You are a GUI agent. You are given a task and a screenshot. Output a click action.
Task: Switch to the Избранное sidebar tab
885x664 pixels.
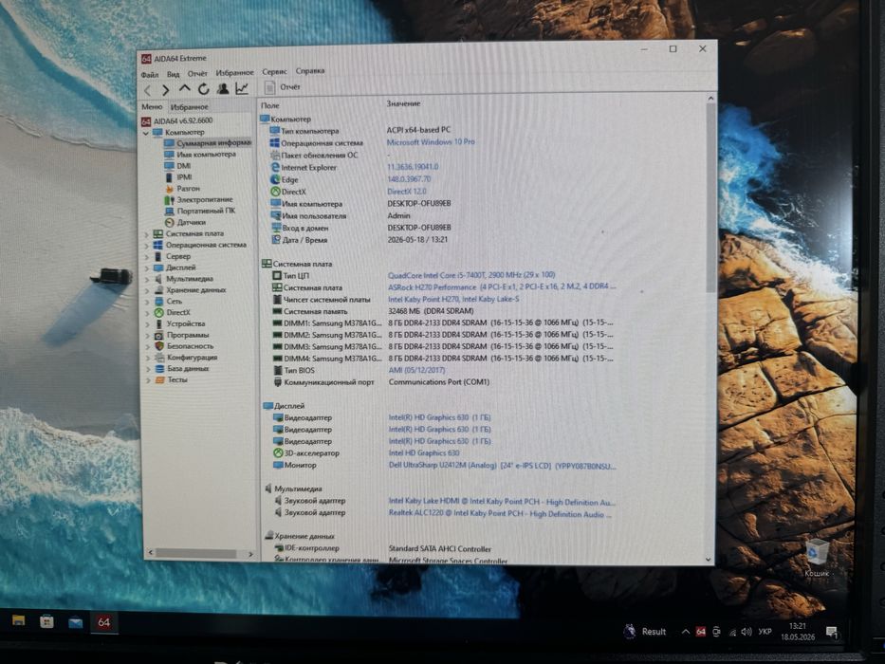pos(190,106)
